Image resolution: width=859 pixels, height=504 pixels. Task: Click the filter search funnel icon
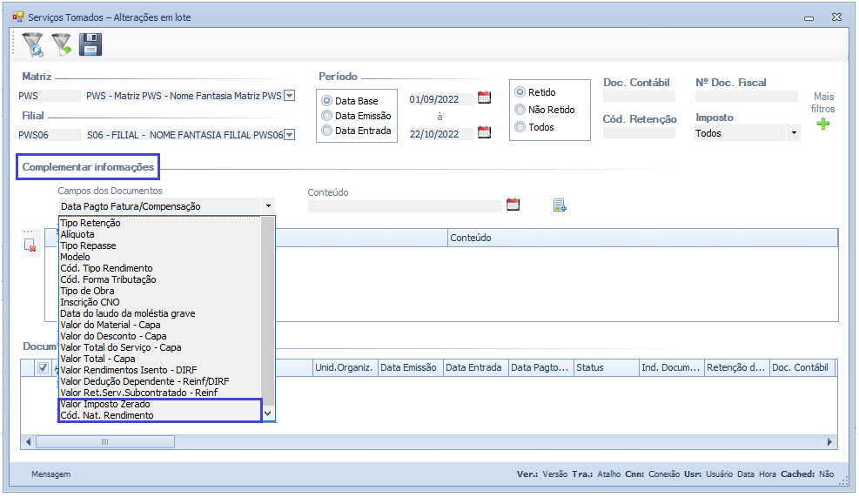32,44
